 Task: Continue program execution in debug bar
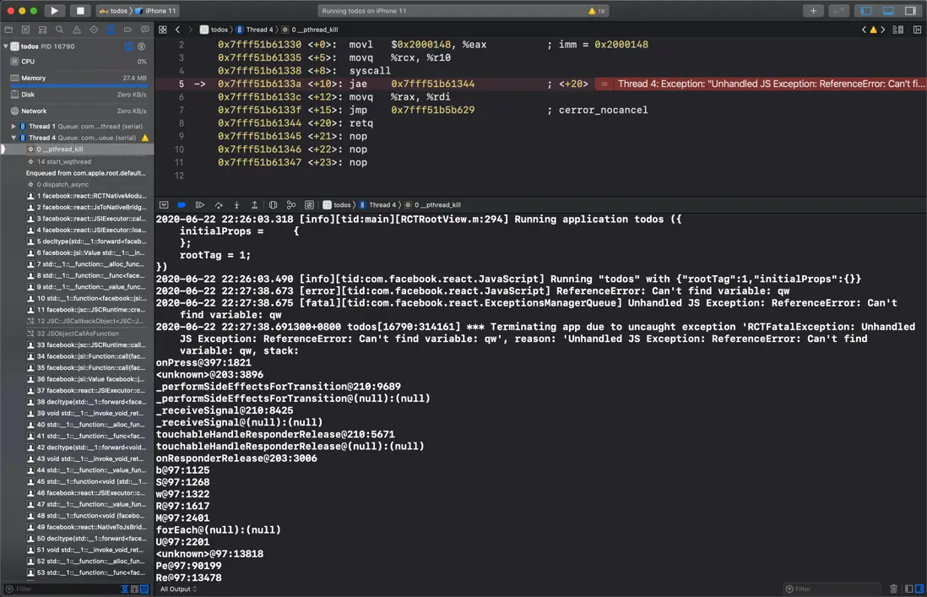[200, 205]
